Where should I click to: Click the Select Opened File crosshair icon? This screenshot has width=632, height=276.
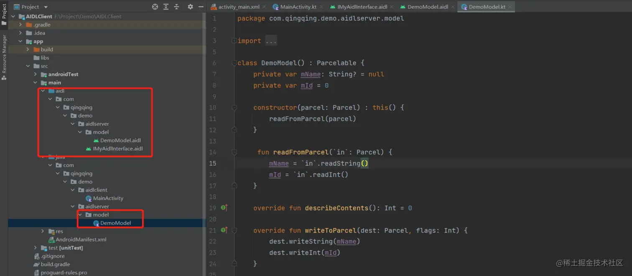(155, 7)
